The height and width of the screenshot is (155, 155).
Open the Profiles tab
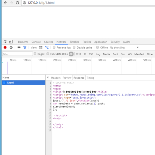click(87, 42)
